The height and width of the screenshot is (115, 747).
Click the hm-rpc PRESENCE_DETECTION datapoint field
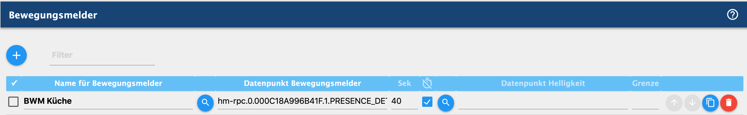tap(302, 101)
